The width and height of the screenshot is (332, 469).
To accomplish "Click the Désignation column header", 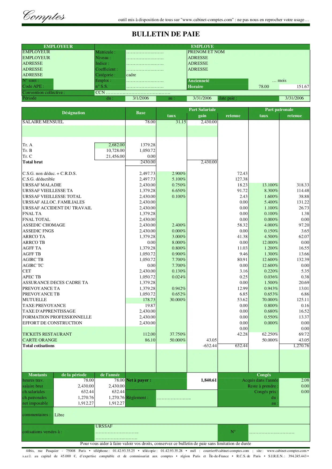I will pos(73,113).
